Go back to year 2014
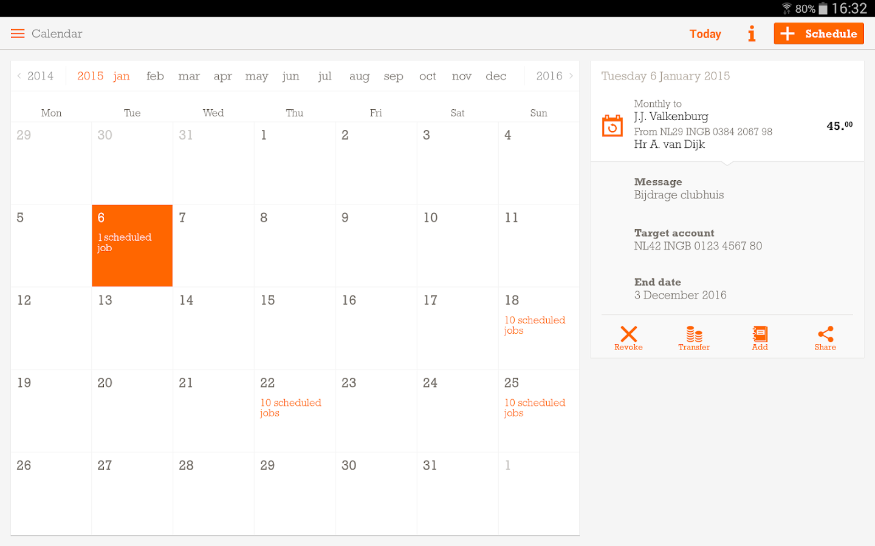875x546 pixels. point(35,76)
